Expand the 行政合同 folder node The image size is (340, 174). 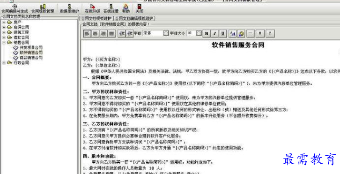4,62
